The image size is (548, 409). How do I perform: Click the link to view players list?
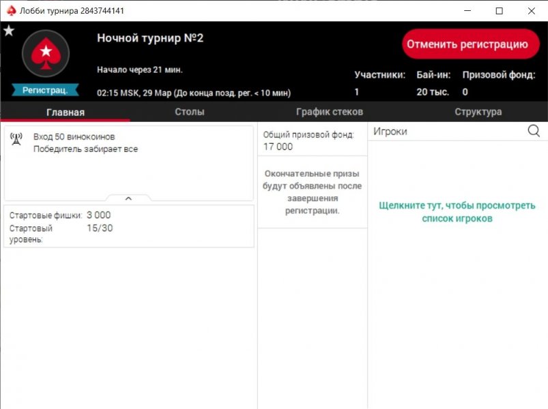point(457,211)
